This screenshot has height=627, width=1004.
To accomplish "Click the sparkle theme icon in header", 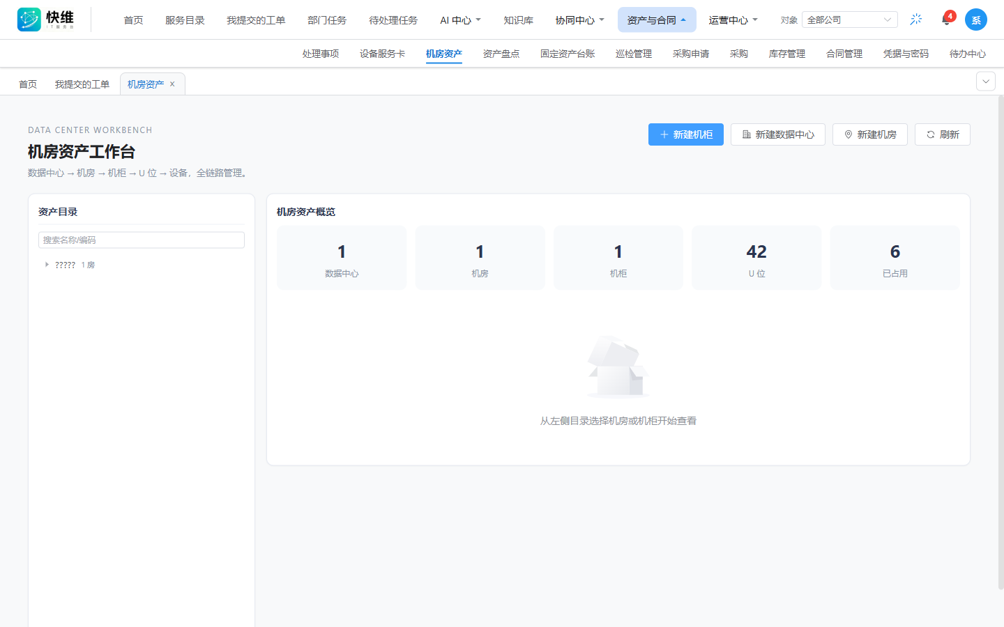I will point(916,20).
